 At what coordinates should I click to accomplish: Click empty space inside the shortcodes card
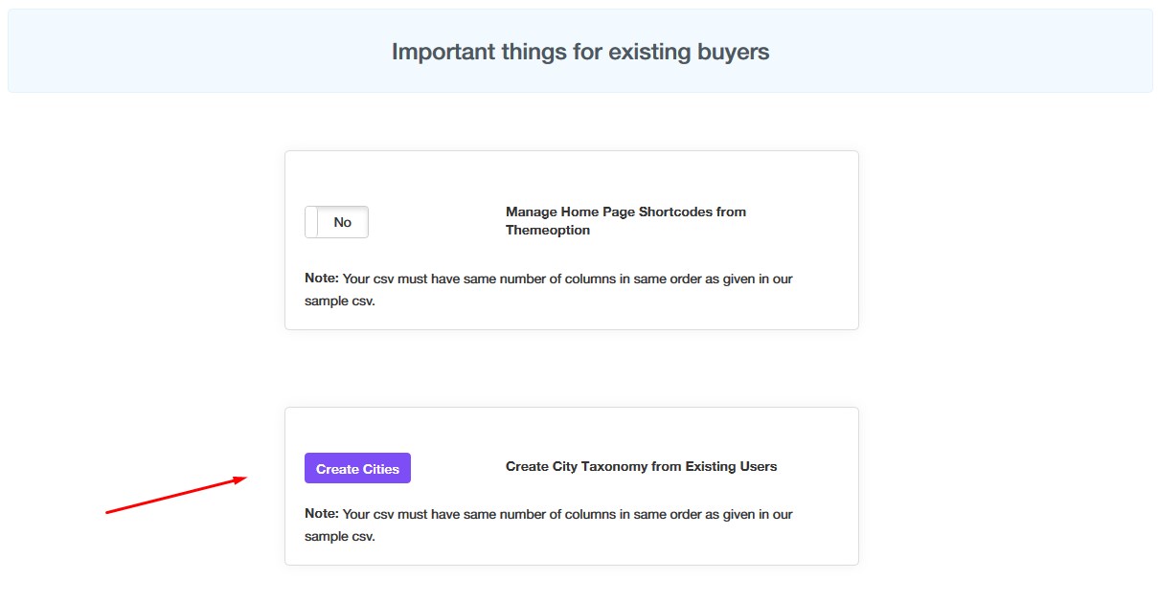(x=575, y=174)
